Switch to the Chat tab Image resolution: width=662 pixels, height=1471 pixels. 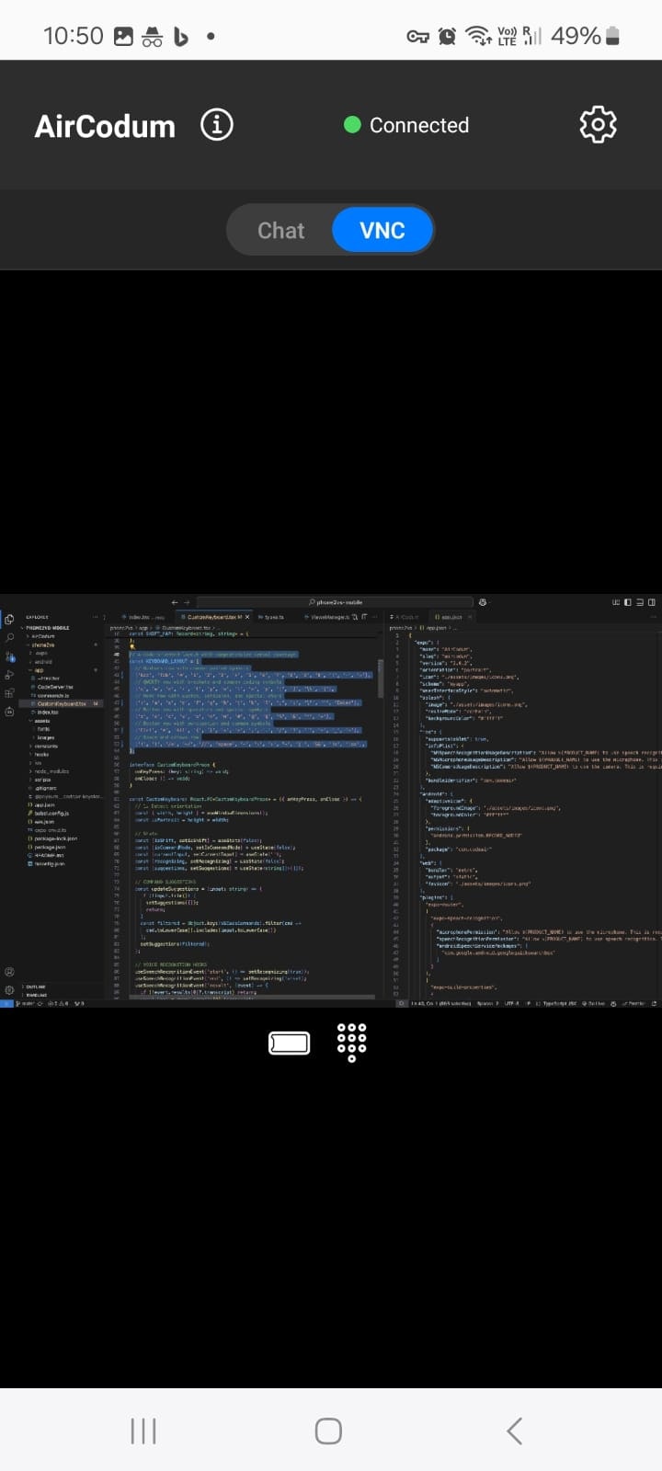(280, 230)
